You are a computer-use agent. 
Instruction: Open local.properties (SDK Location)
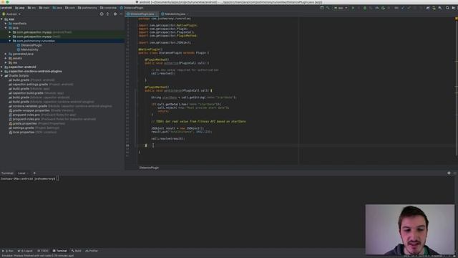(x=32, y=132)
